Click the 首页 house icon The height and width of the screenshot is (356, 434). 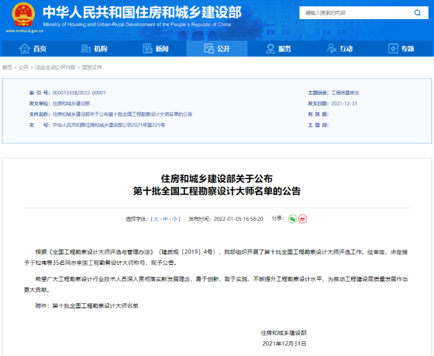click(x=25, y=48)
